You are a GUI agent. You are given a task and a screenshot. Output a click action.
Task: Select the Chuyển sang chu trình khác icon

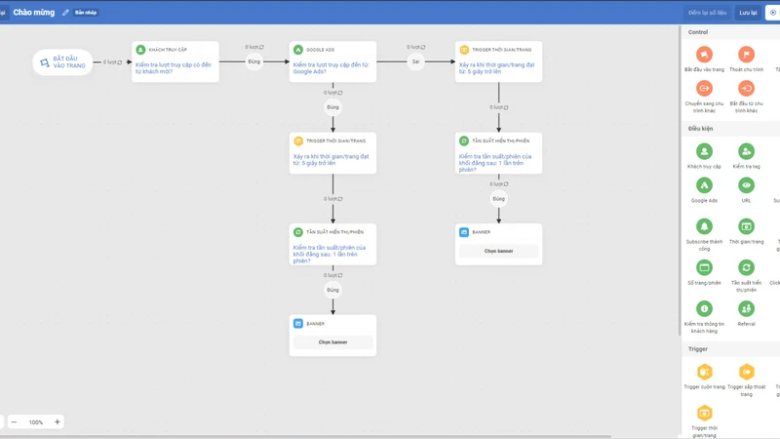click(x=704, y=89)
